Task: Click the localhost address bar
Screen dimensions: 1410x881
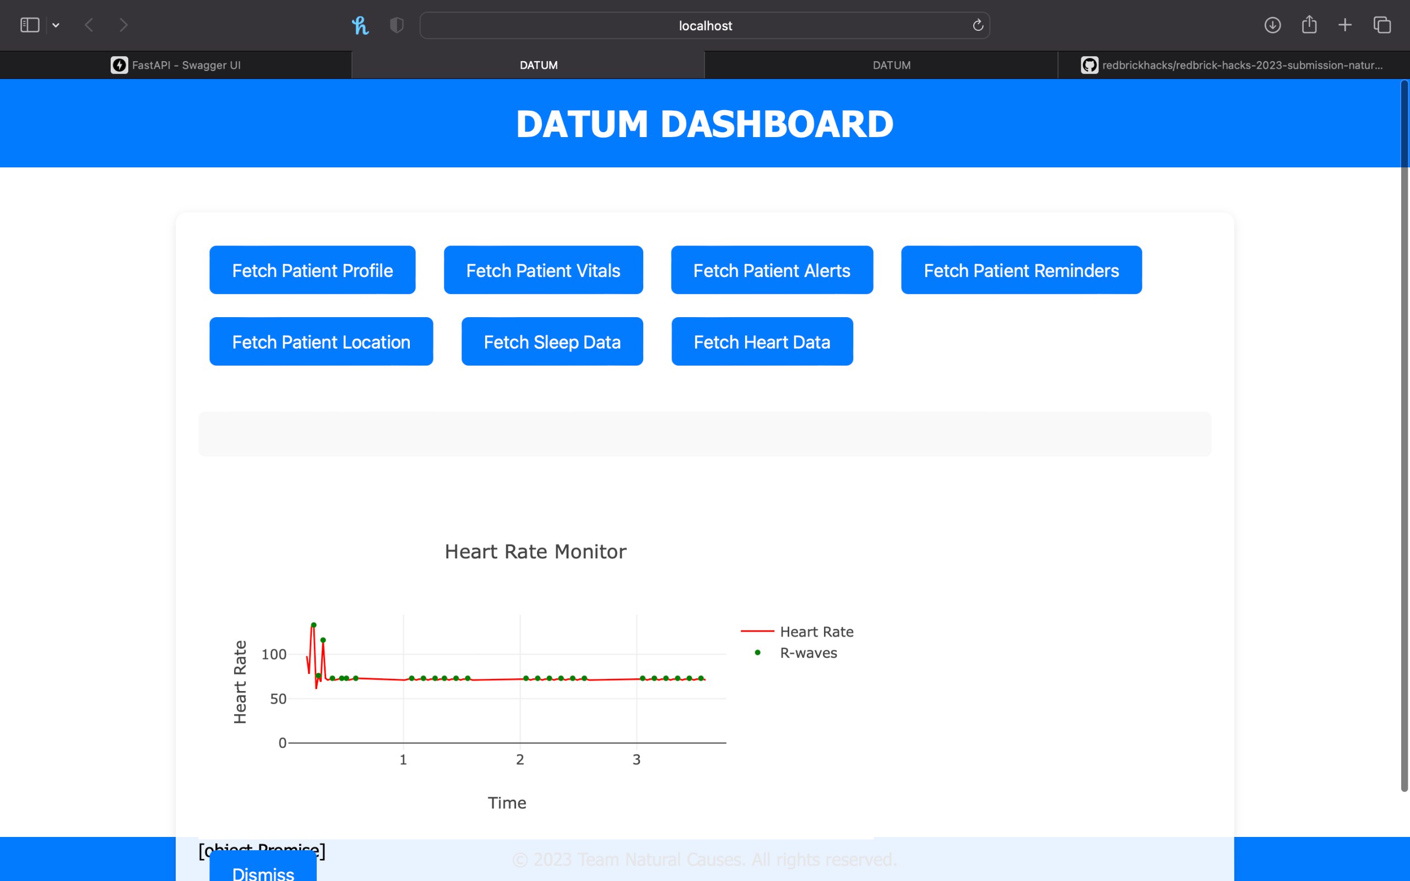Action: pos(704,26)
